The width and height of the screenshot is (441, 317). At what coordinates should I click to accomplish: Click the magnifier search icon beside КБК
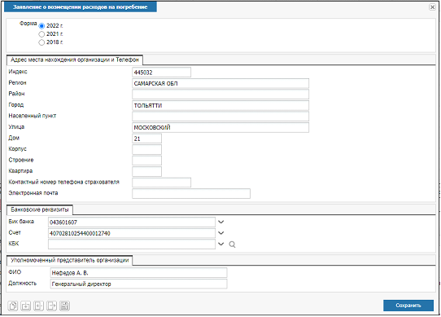[x=232, y=244]
